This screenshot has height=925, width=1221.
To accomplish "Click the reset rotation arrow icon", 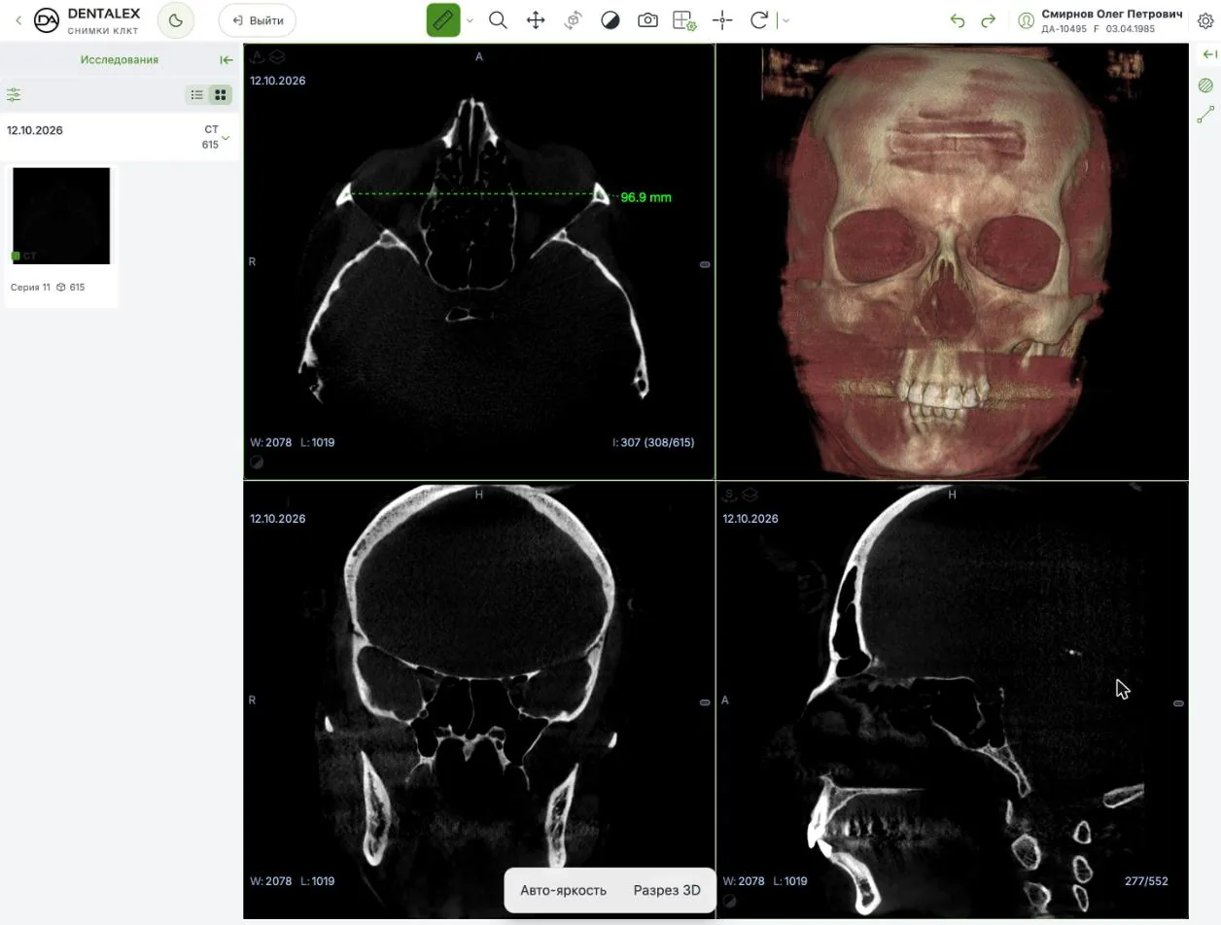I will 759,20.
